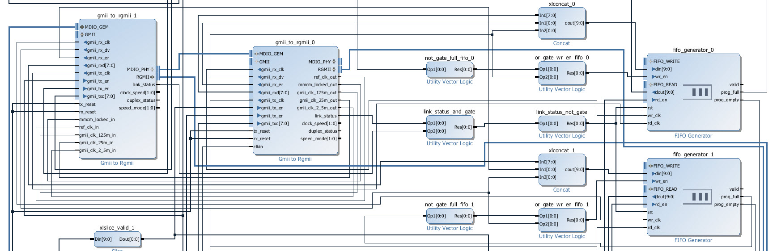This screenshot has height=251, width=777.
Task: Select dout[9:0] output on xlconcat_1
Action: pyautogui.click(x=574, y=169)
